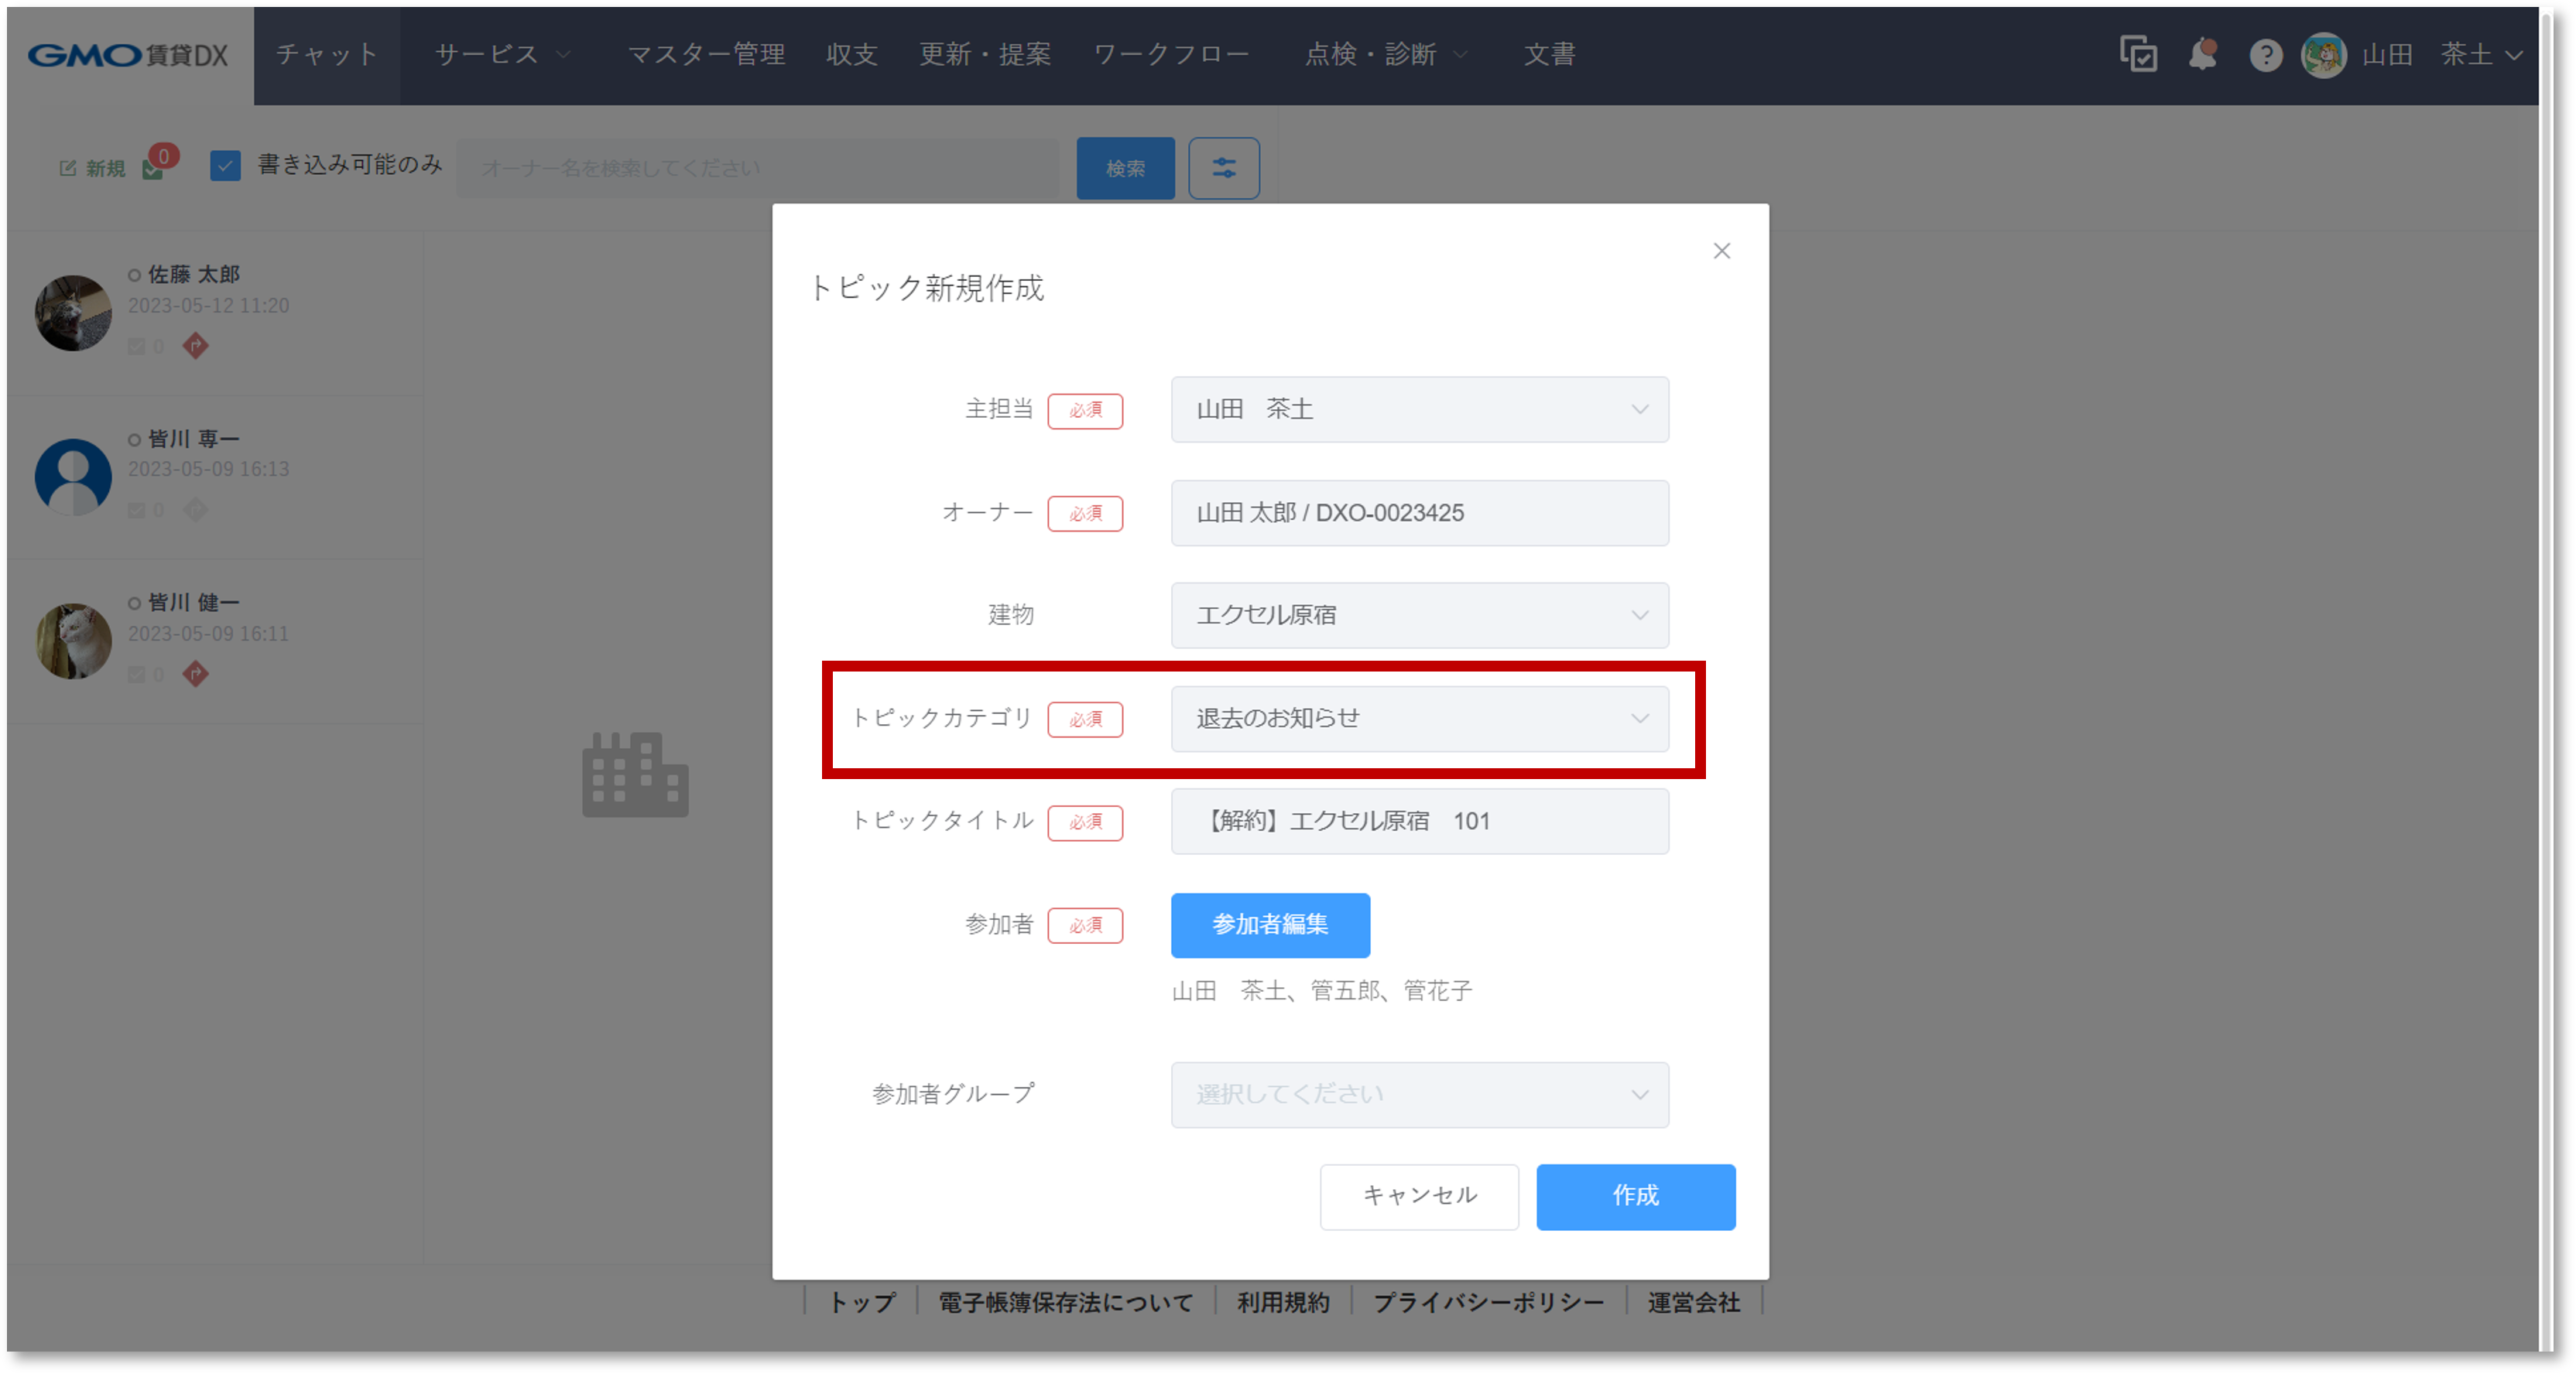The image size is (2576, 1374).
Task: Open the トピックカテゴリ dropdown
Action: pyautogui.click(x=1419, y=719)
